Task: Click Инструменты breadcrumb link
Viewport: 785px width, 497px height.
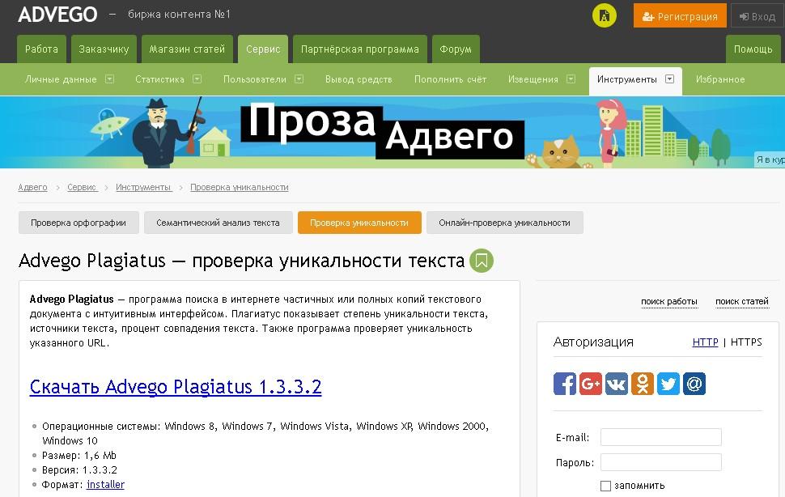Action: coord(144,187)
